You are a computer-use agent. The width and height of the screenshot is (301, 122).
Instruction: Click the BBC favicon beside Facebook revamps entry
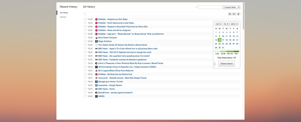(x=96, y=60)
